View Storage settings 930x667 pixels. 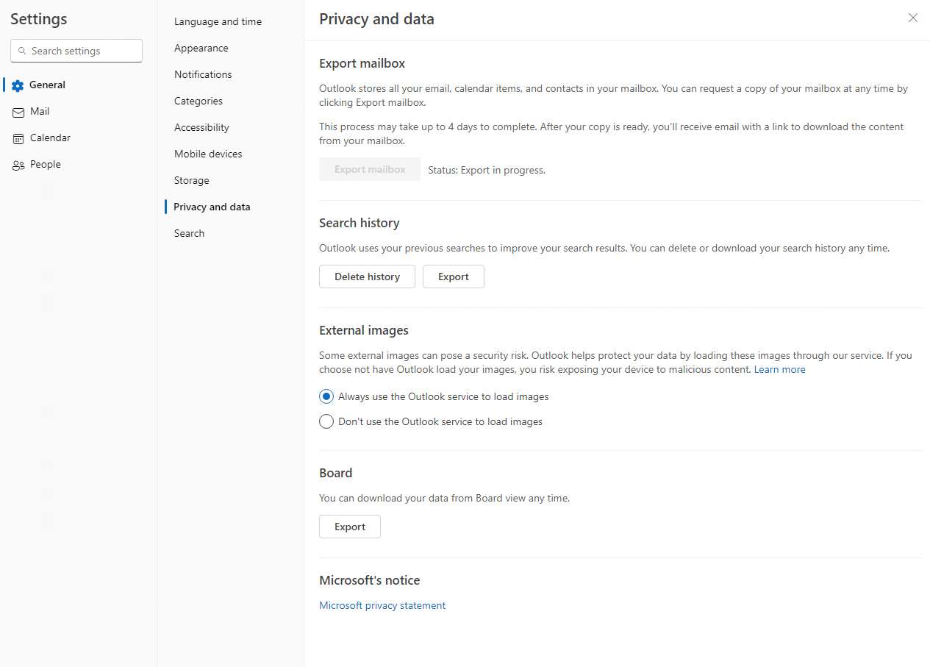coord(191,179)
